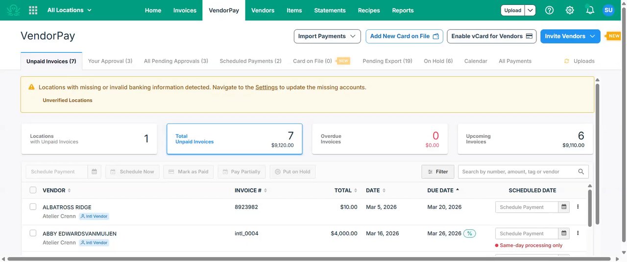Expand the All Locations dropdown
Screen dimensions: 627x262
tap(70, 10)
